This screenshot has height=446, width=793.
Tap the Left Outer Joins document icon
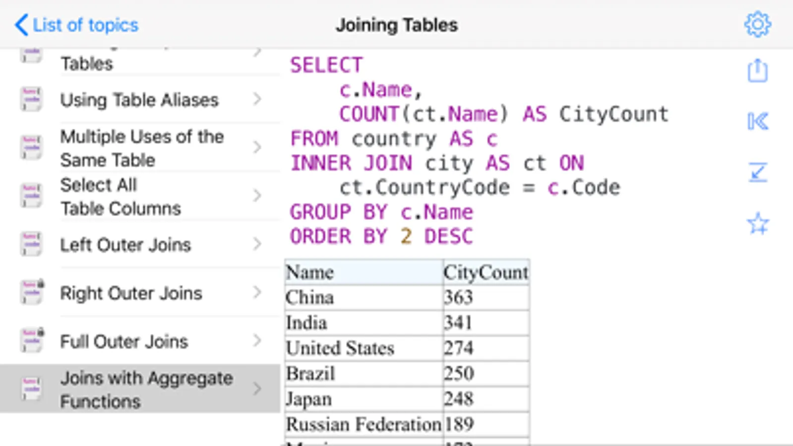click(x=31, y=244)
